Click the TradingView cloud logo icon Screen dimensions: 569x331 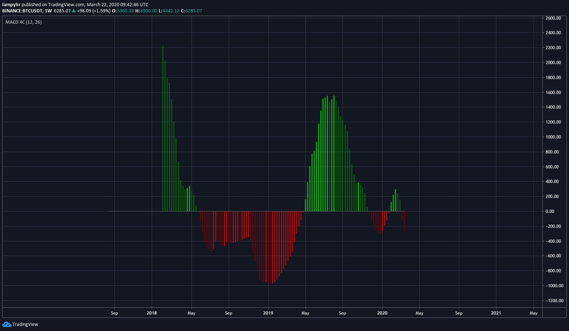point(7,324)
